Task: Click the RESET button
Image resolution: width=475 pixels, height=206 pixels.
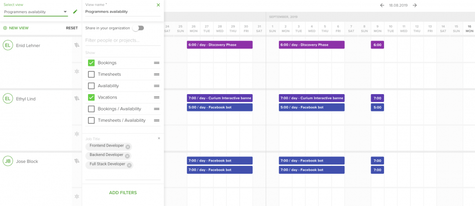Action: click(x=72, y=28)
